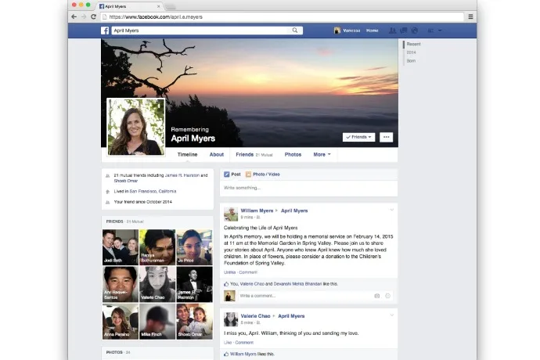Open Anna Peraino friend thumbnail
This screenshot has width=540, height=360.
point(121,322)
